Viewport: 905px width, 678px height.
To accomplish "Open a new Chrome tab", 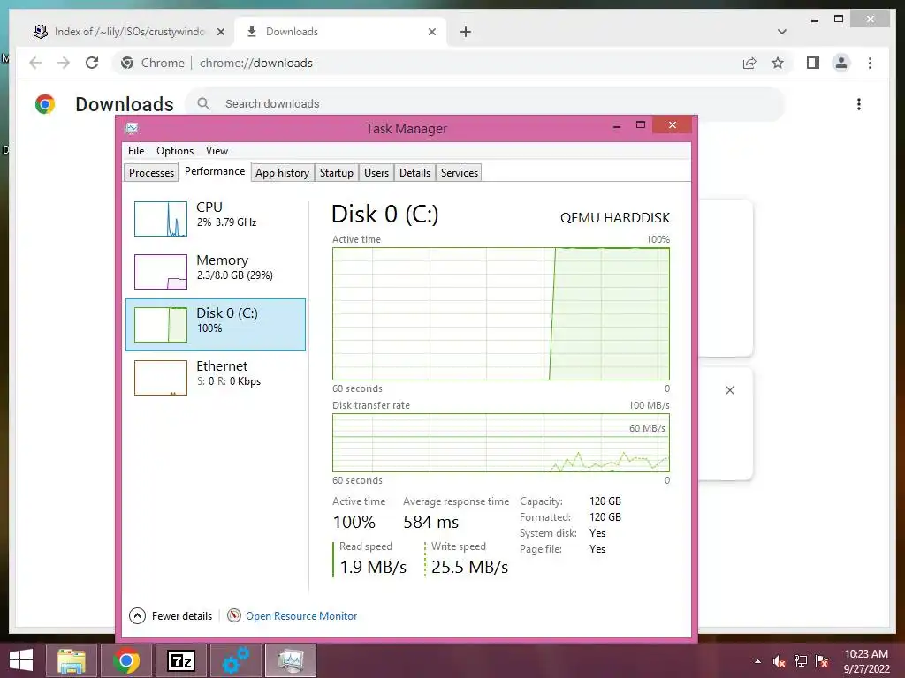I will [x=466, y=33].
